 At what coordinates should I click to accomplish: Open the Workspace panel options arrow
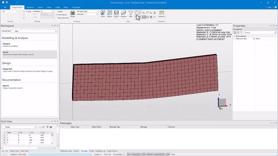pyautogui.click(x=52, y=26)
